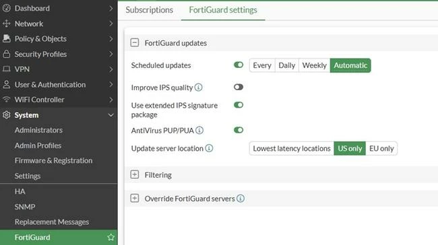Viewport: 438px width, 245px height.
Task: Click the Filtering heading text
Action: click(158, 175)
